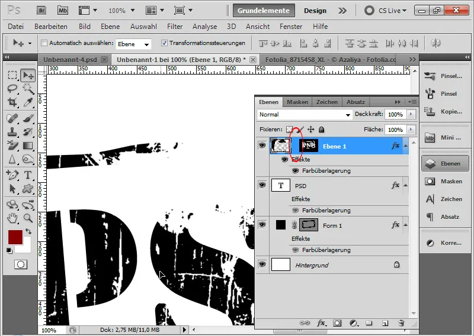474x336 pixels.
Task: Add a layer style via fx icon
Action: click(x=321, y=324)
